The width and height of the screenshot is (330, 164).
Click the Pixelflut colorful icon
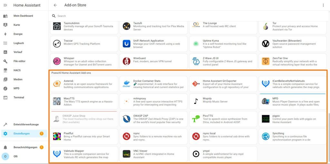57,136
